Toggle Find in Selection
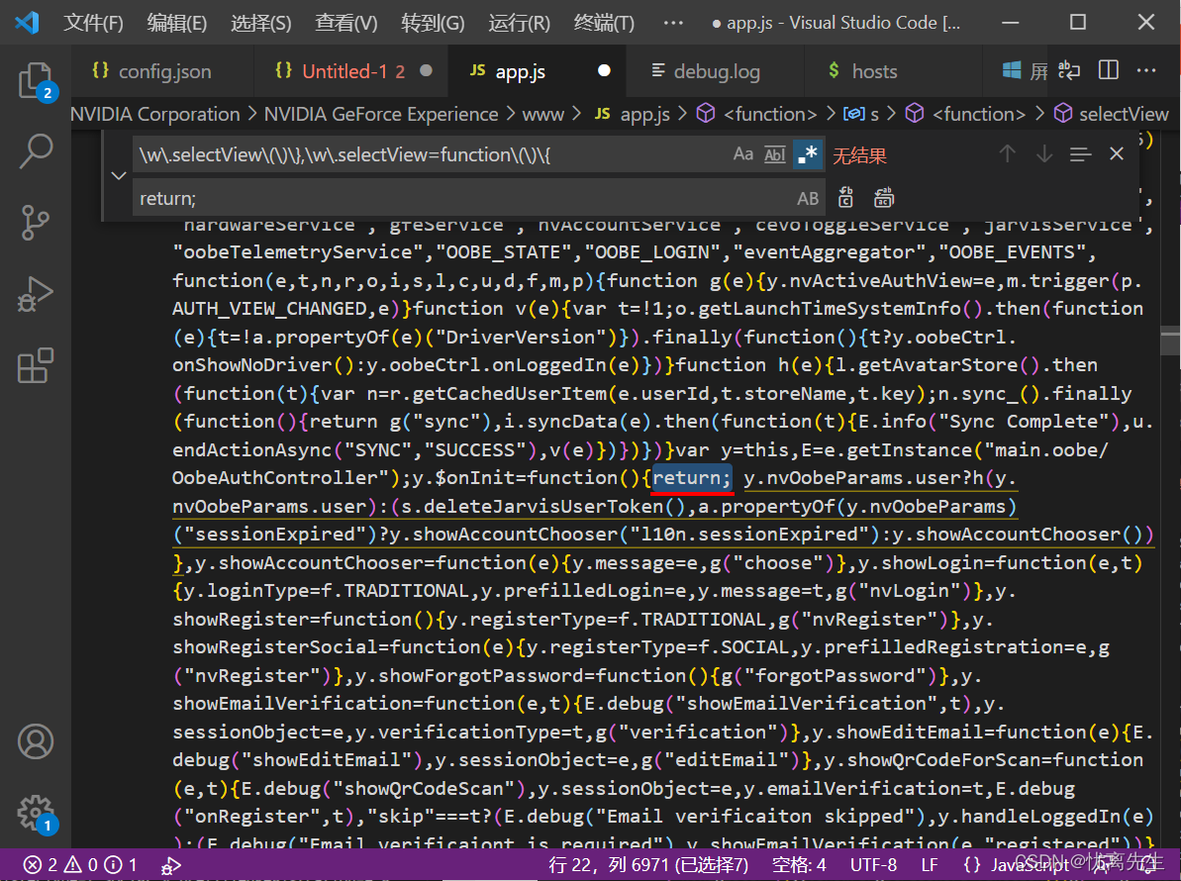The image size is (1181, 881). coord(1080,154)
